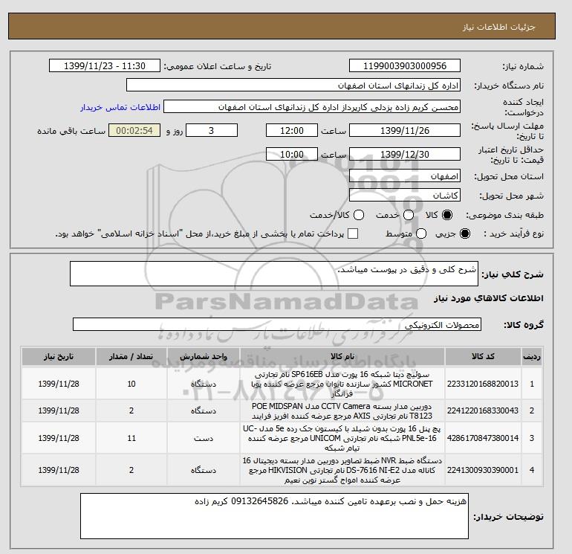Click the نام کالا column header
572x554 pixels.
pos(342,356)
